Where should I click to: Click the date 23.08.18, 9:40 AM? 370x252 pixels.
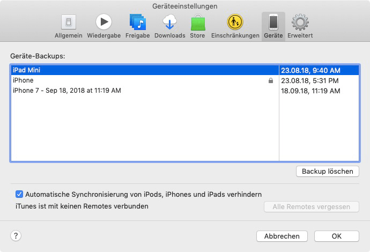pyautogui.click(x=310, y=70)
